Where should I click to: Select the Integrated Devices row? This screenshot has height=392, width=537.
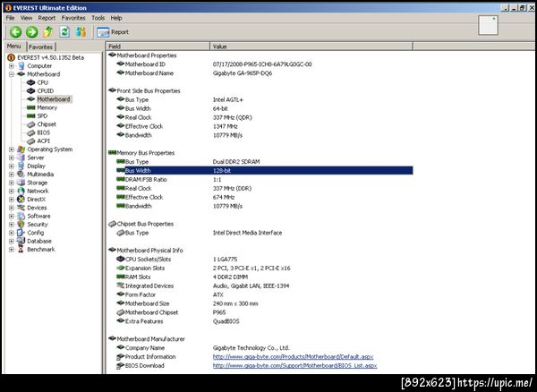coord(264,285)
